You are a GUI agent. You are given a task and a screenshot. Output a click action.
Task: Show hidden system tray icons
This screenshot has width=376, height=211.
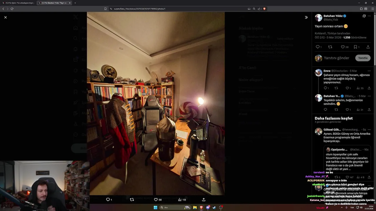click(342, 207)
